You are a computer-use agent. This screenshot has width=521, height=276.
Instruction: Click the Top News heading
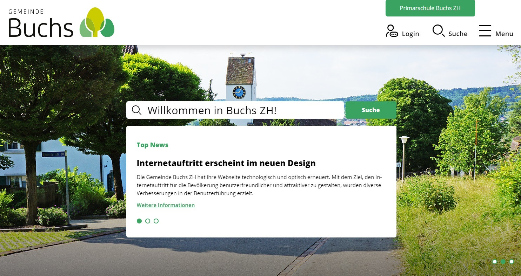pyautogui.click(x=152, y=145)
